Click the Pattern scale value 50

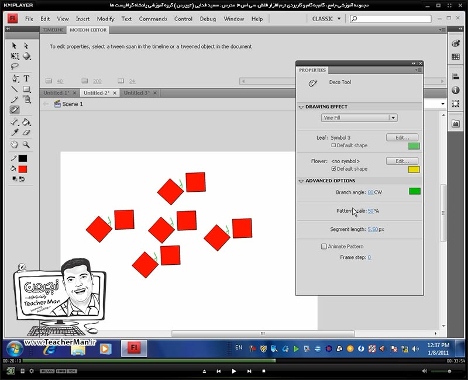[370, 211]
